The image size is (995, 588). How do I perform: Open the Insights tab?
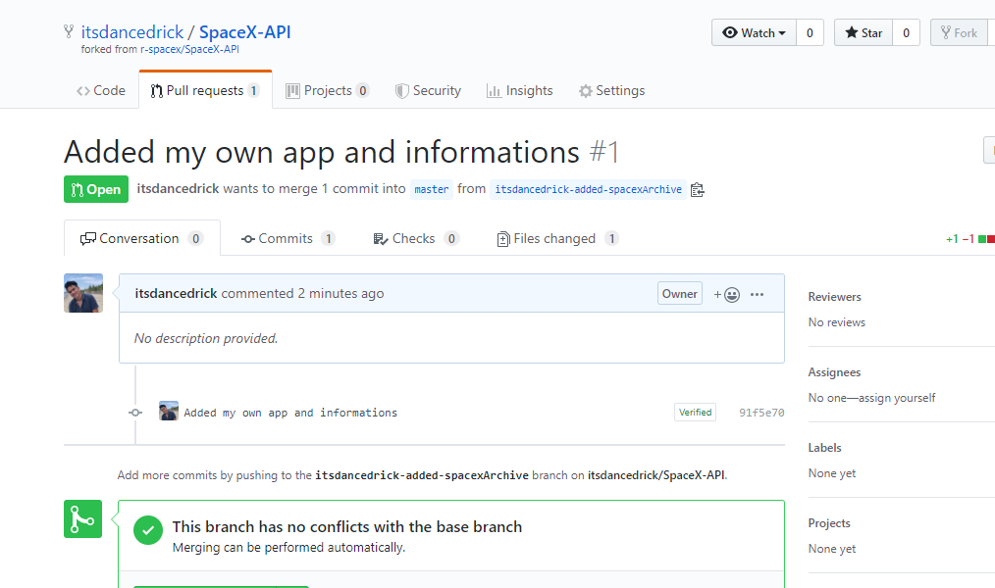(520, 90)
